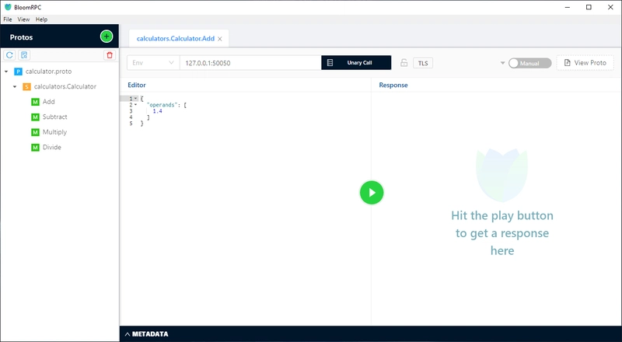Expand the METADATA panel
Image resolution: width=622 pixels, height=342 pixels.
click(x=146, y=334)
